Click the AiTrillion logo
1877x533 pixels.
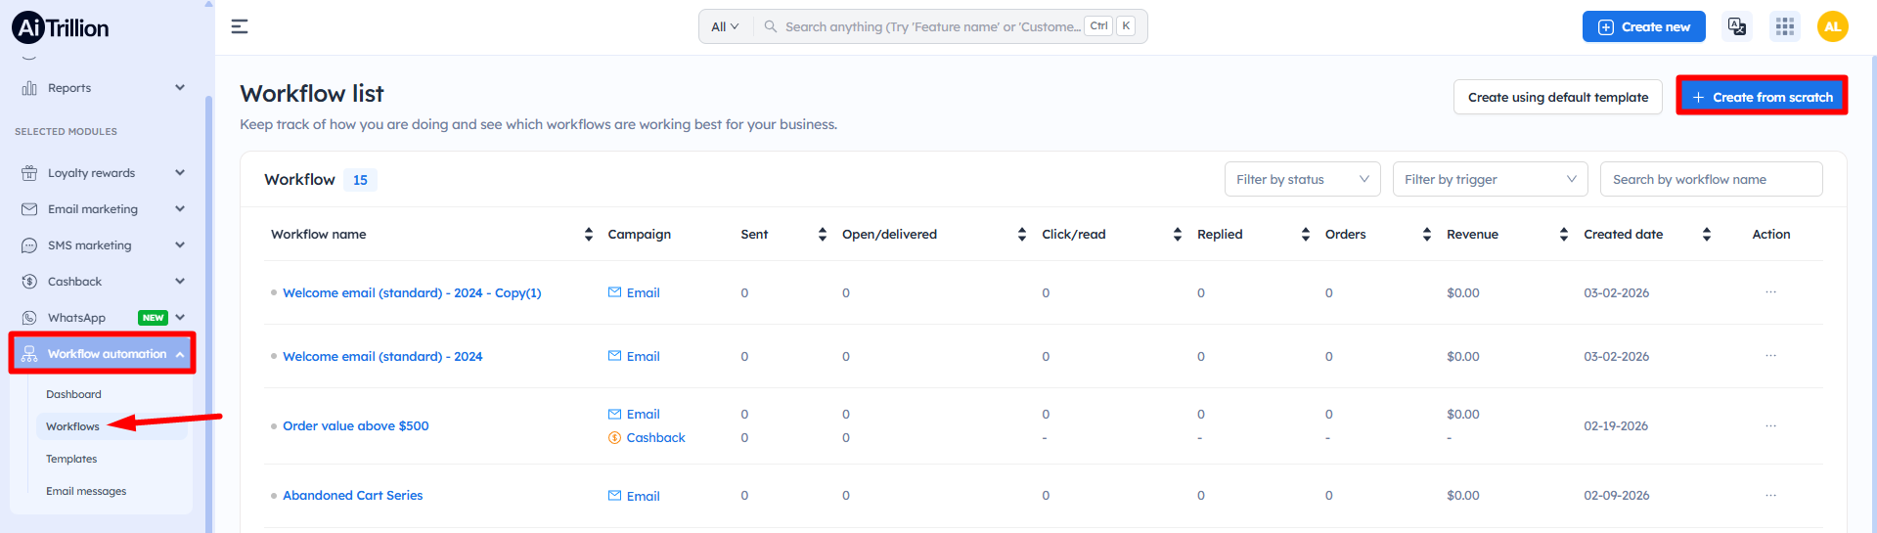[61, 27]
